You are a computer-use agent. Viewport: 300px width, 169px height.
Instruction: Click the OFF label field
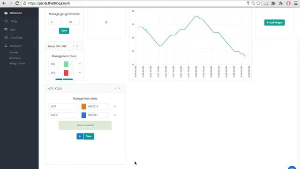click(53, 73)
